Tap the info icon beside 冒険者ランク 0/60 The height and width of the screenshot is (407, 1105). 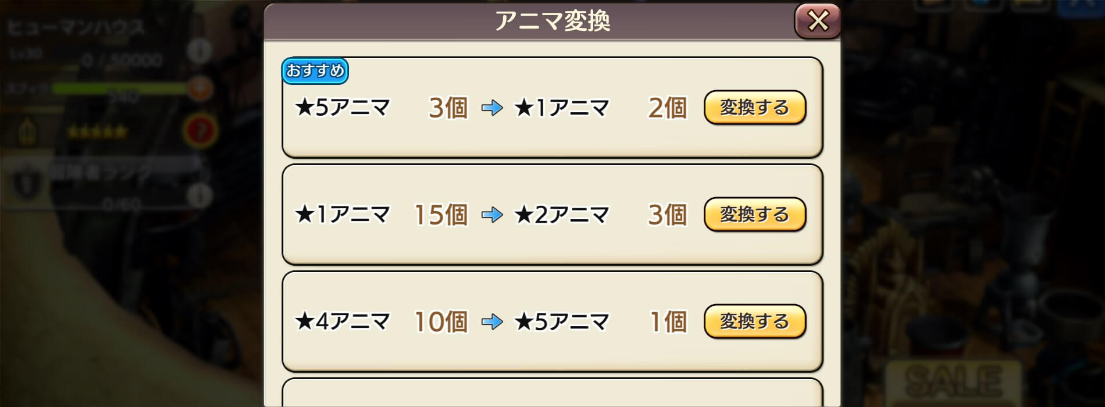click(199, 195)
